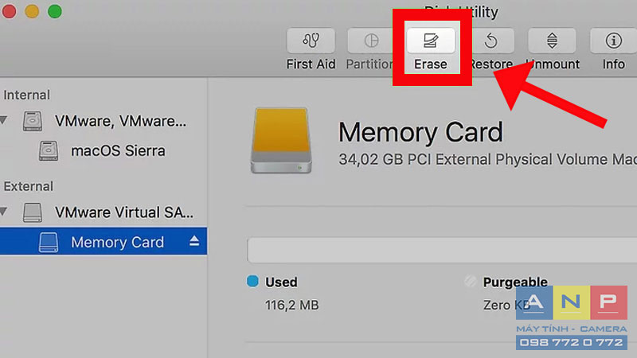
Task: Run First Aid from the toolbar
Action: (x=311, y=41)
